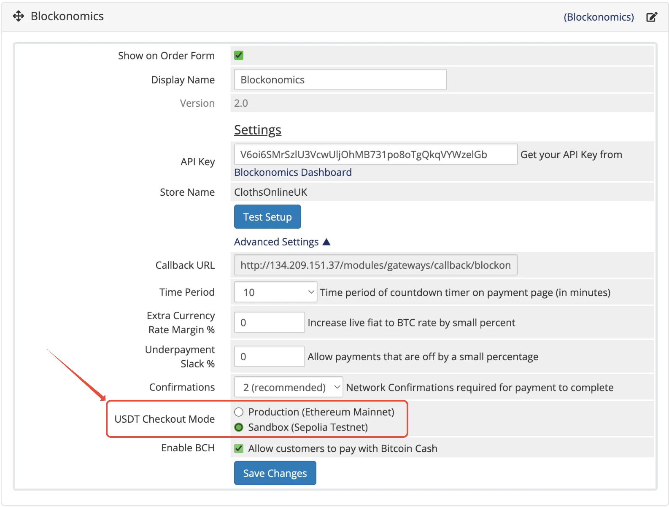
Task: Open the Confirmations dropdown
Action: tap(289, 387)
